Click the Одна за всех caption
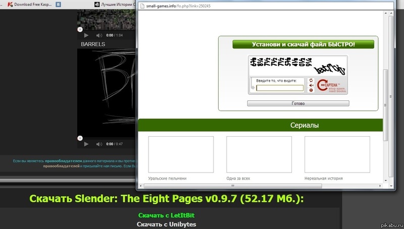 [x=238, y=179]
